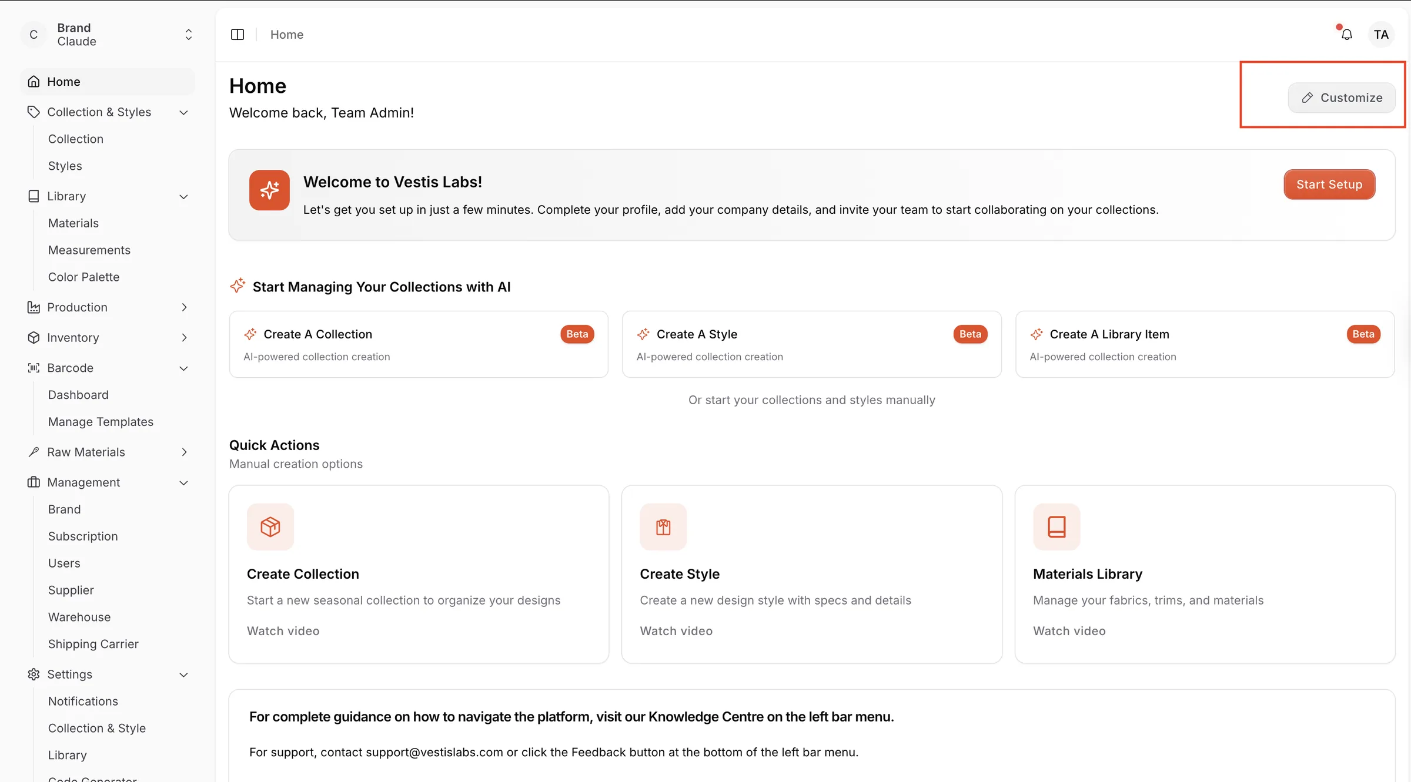Open Library under Settings
Viewport: 1411px width, 782px height.
[68, 756]
